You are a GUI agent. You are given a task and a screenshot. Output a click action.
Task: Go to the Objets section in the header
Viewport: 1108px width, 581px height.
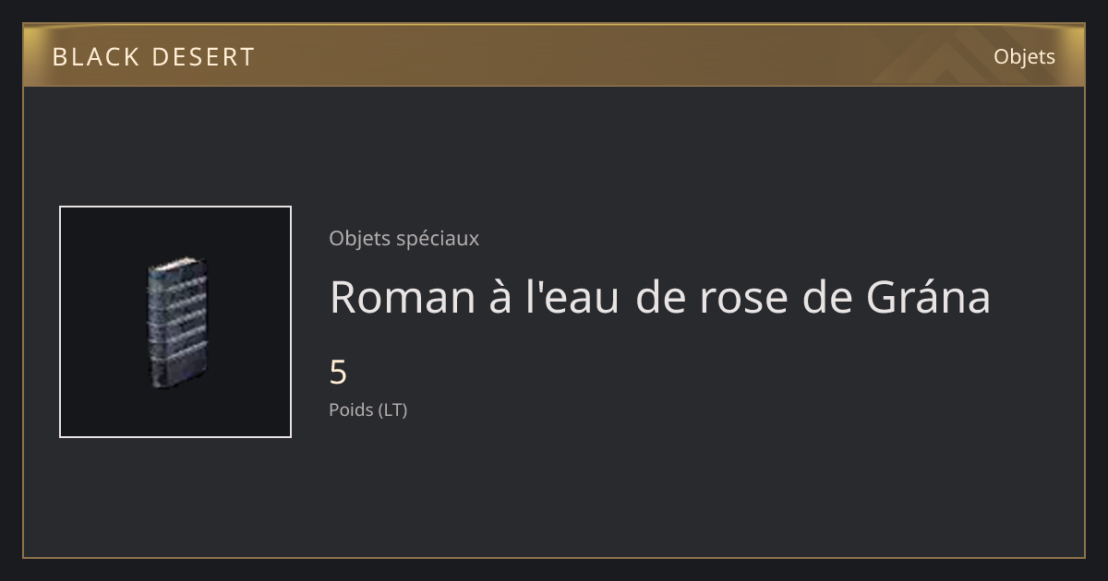tap(1024, 56)
